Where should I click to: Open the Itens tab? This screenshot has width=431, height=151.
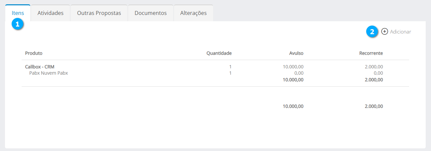18,13
